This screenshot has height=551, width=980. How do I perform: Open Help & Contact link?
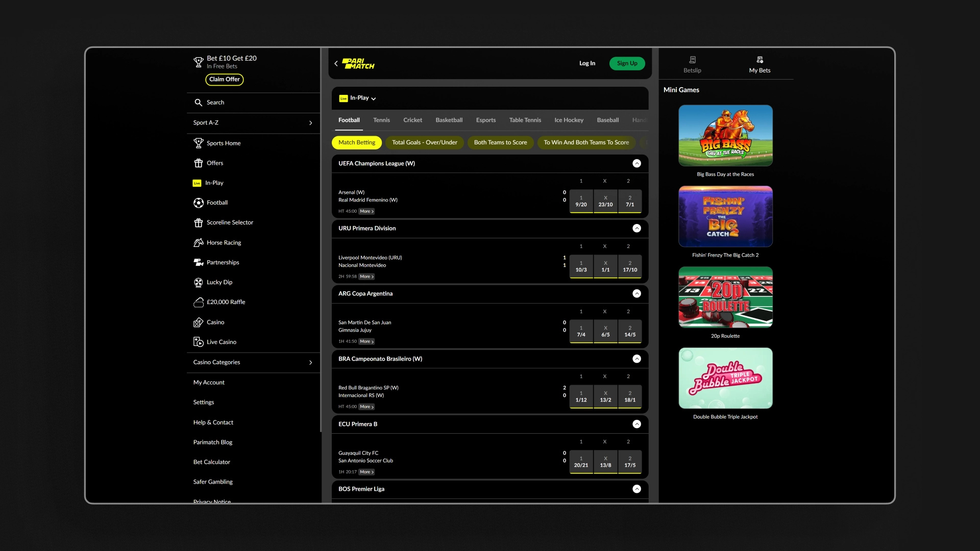point(213,423)
